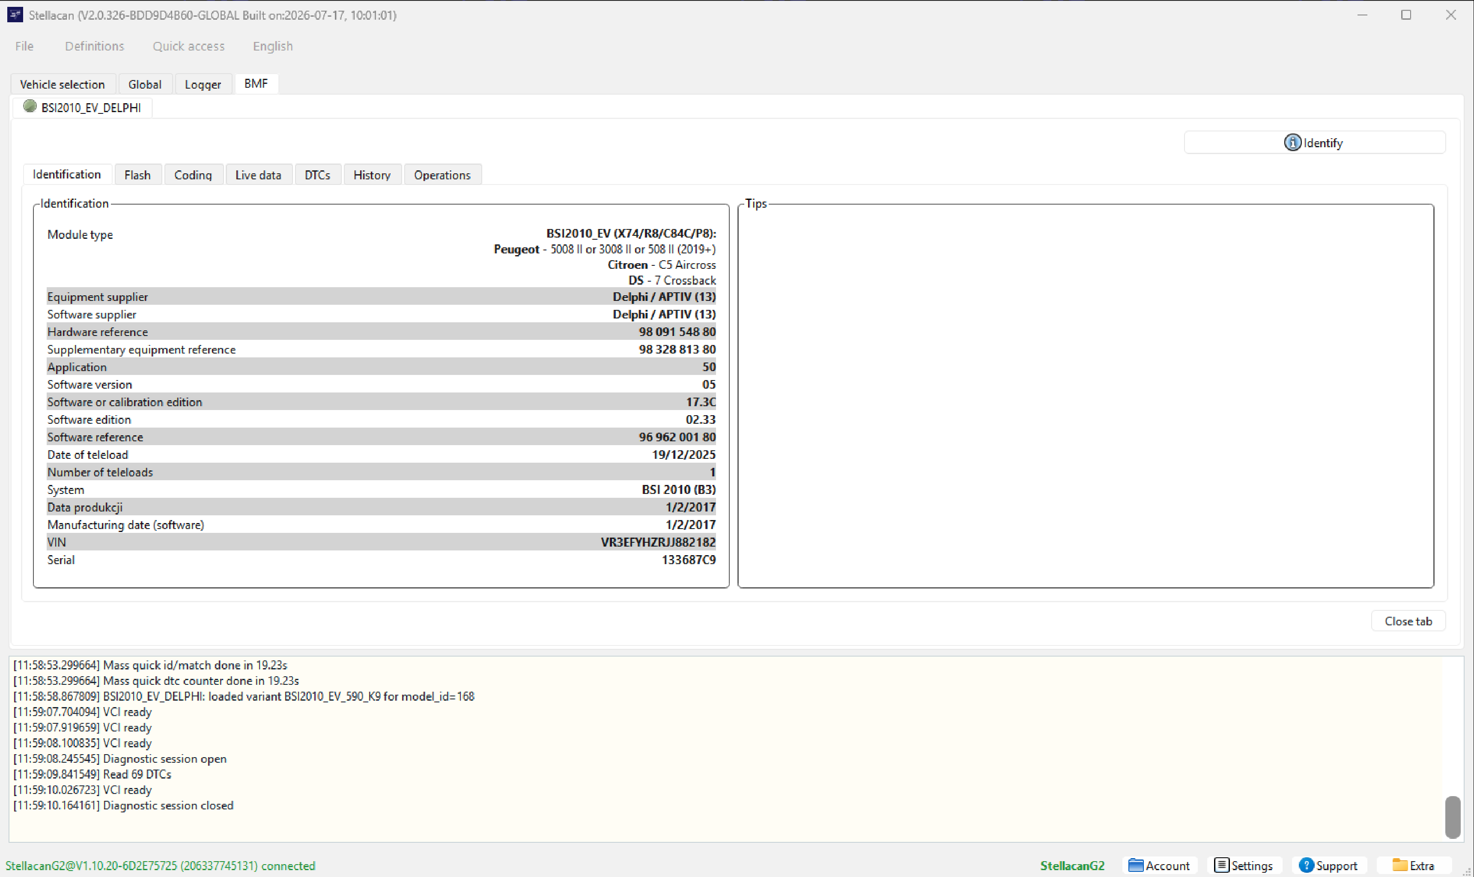
Task: Click the green status dot on BSI2010_EV_DELPHI tab
Action: click(30, 107)
